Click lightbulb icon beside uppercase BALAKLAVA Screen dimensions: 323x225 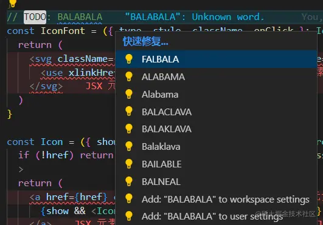[x=129, y=129]
